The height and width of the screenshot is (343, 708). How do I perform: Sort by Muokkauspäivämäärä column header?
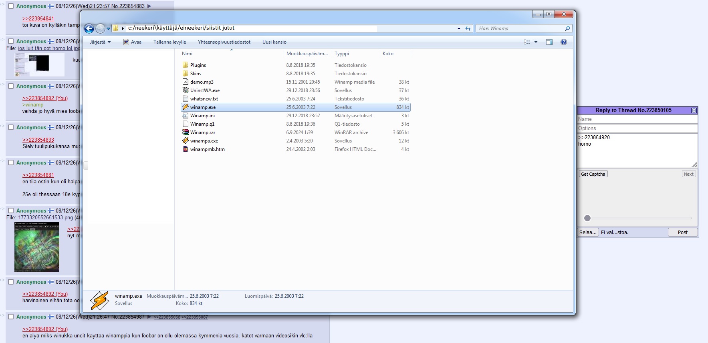(308, 53)
